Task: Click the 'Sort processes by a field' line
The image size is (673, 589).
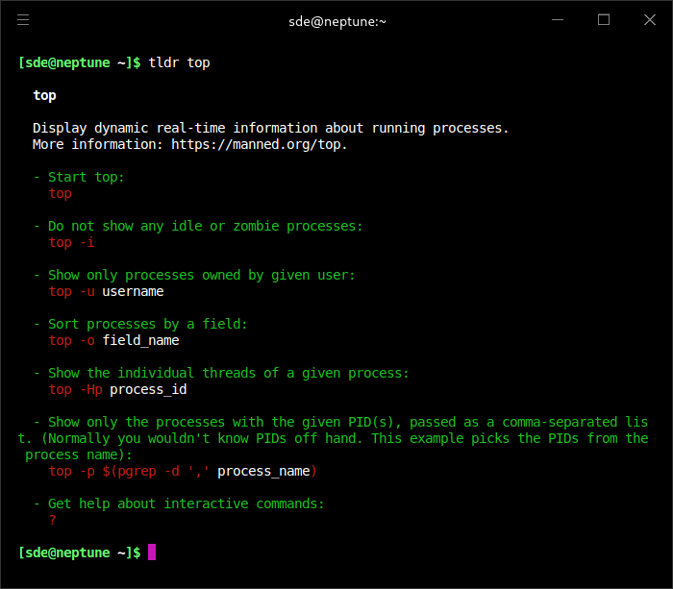Action: [148, 324]
